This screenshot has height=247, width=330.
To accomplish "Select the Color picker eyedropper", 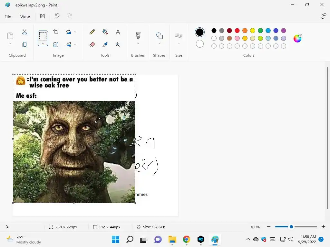I will click(105, 44).
